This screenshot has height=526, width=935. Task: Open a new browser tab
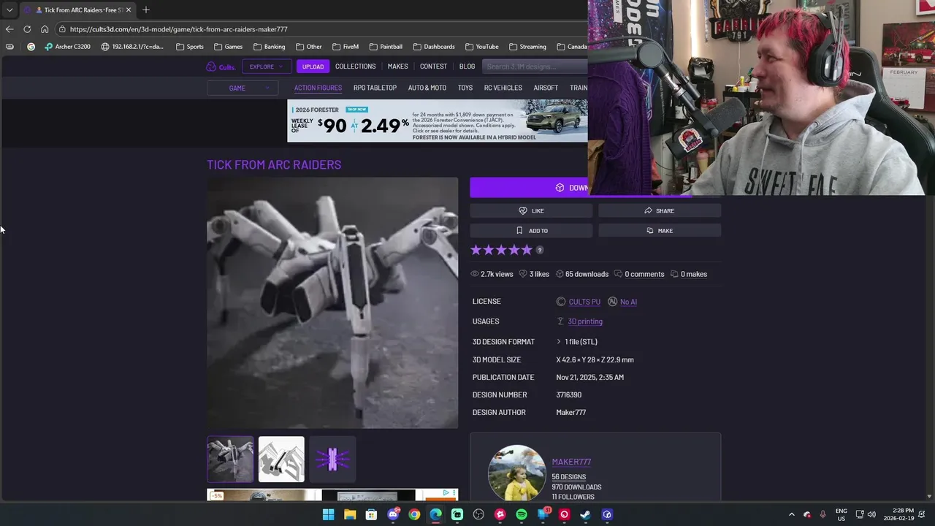point(145,9)
